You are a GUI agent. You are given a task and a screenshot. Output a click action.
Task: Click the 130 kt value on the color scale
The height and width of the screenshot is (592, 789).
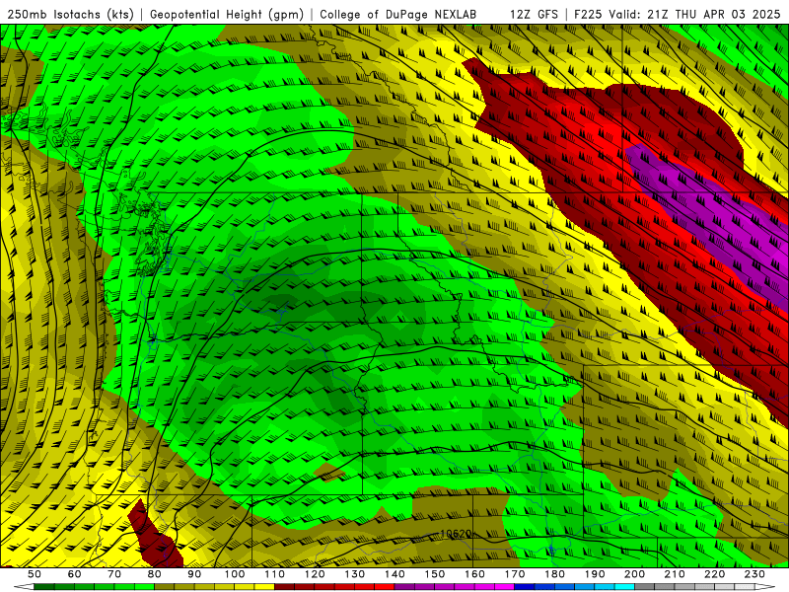click(355, 574)
